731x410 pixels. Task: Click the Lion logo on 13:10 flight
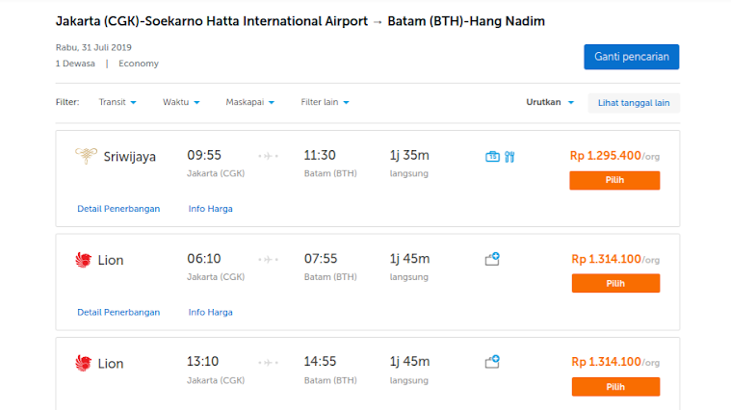[84, 363]
